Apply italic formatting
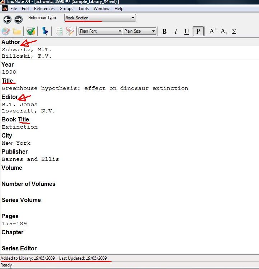The image size is (259, 269). (x=176, y=32)
